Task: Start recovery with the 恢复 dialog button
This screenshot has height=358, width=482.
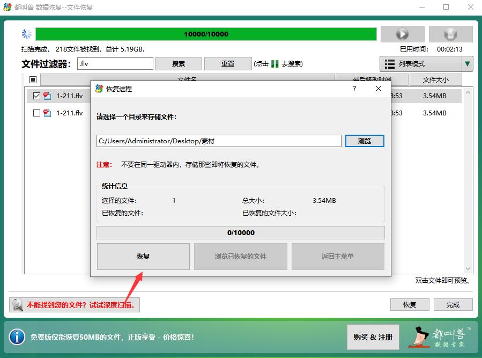Action: (x=143, y=256)
